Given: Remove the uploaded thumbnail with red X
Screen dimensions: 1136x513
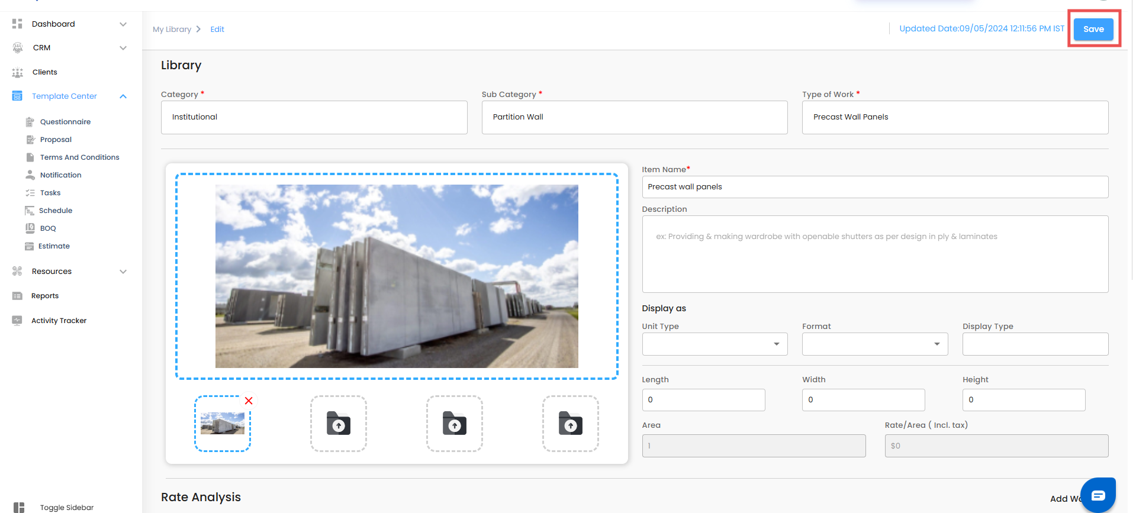Looking at the screenshot, I should tap(249, 401).
